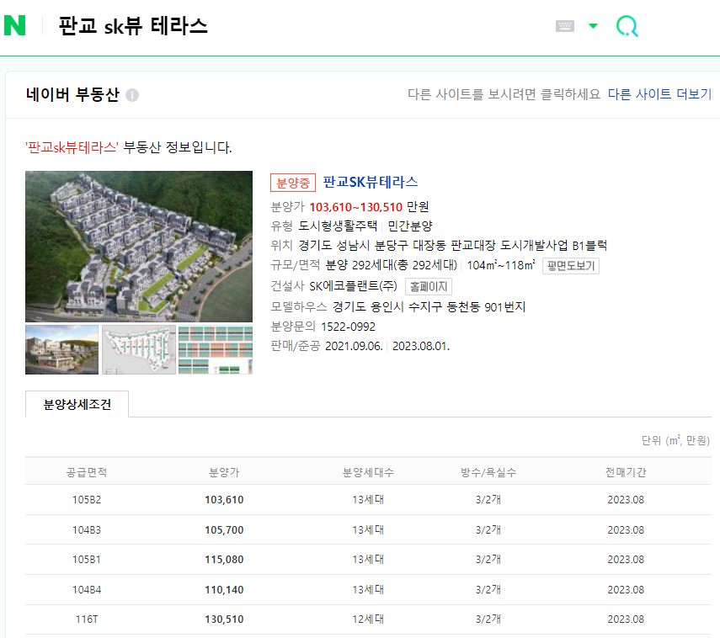Click the 방수/욕실수 column header

(x=488, y=472)
